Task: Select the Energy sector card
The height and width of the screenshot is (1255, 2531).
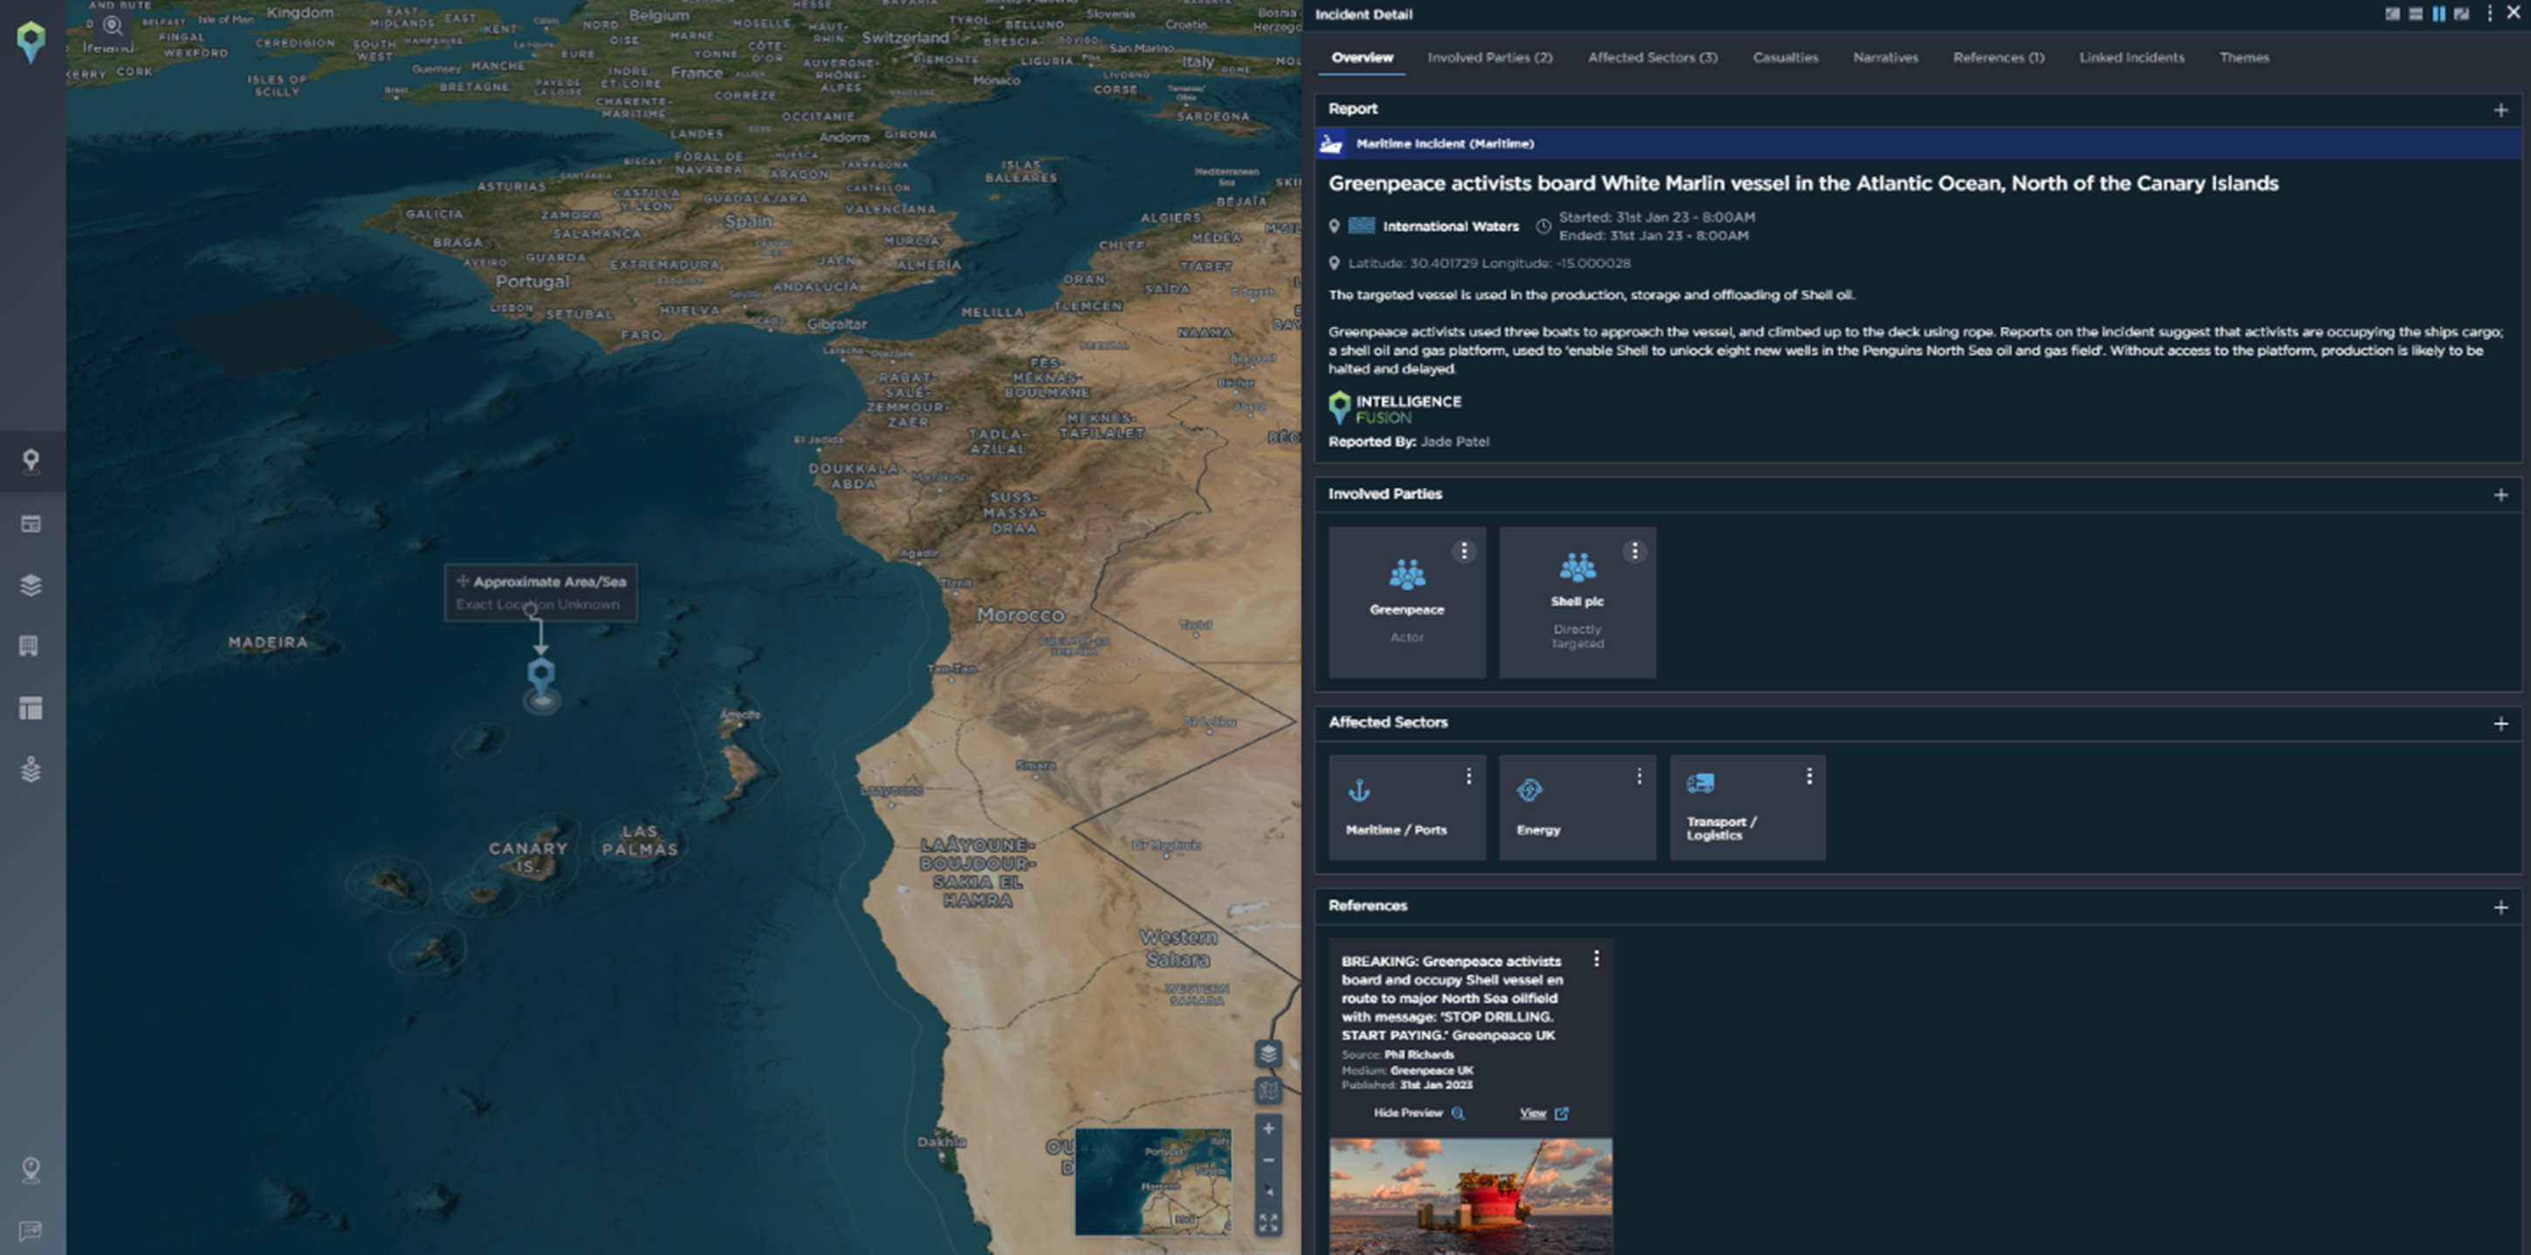Action: (x=1577, y=807)
